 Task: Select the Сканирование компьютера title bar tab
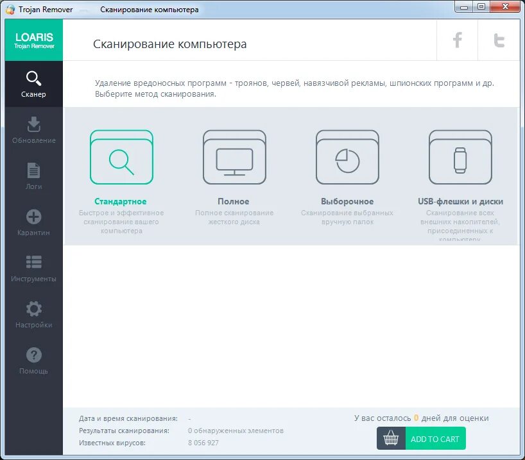[x=149, y=9]
